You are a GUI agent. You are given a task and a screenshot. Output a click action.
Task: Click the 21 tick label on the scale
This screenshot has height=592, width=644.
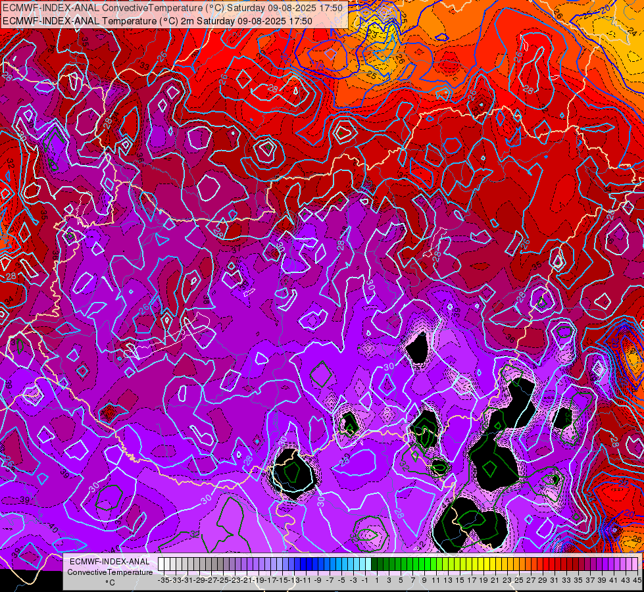click(495, 581)
